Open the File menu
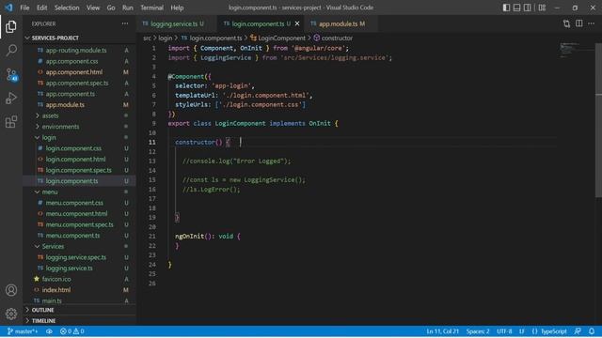 24,8
